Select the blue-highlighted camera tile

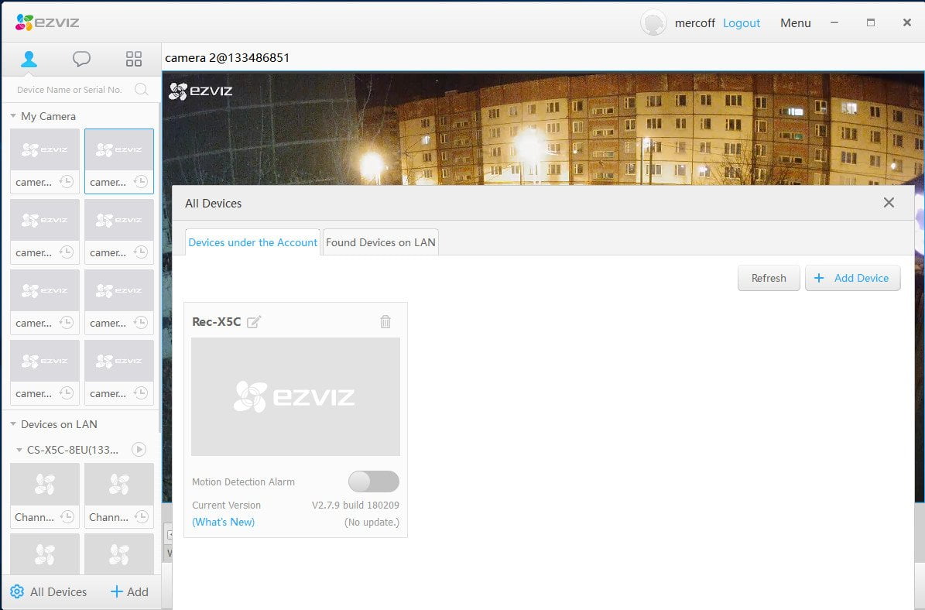[119, 161]
